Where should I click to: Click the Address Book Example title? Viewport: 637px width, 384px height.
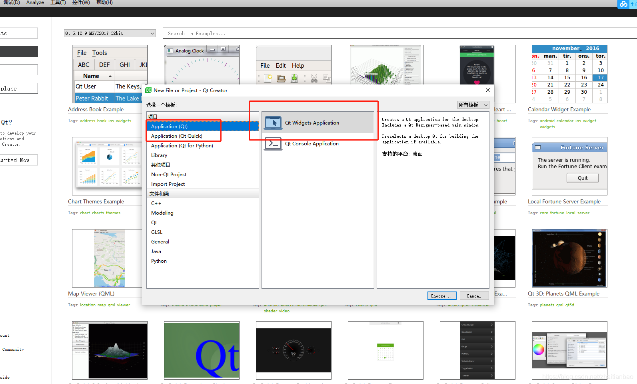(x=96, y=109)
